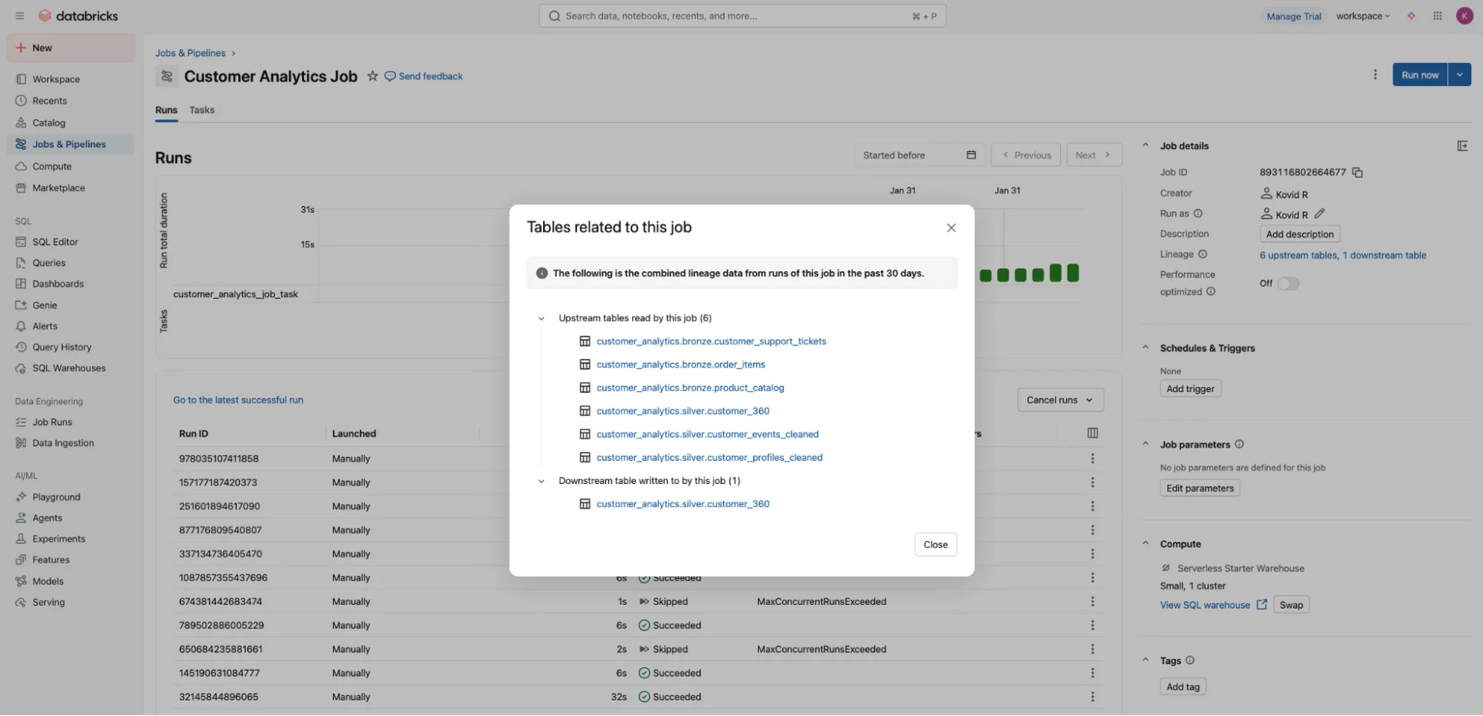Collapse the sidebar with the hamburger icon
This screenshot has height=716, width=1483.
(x=20, y=16)
